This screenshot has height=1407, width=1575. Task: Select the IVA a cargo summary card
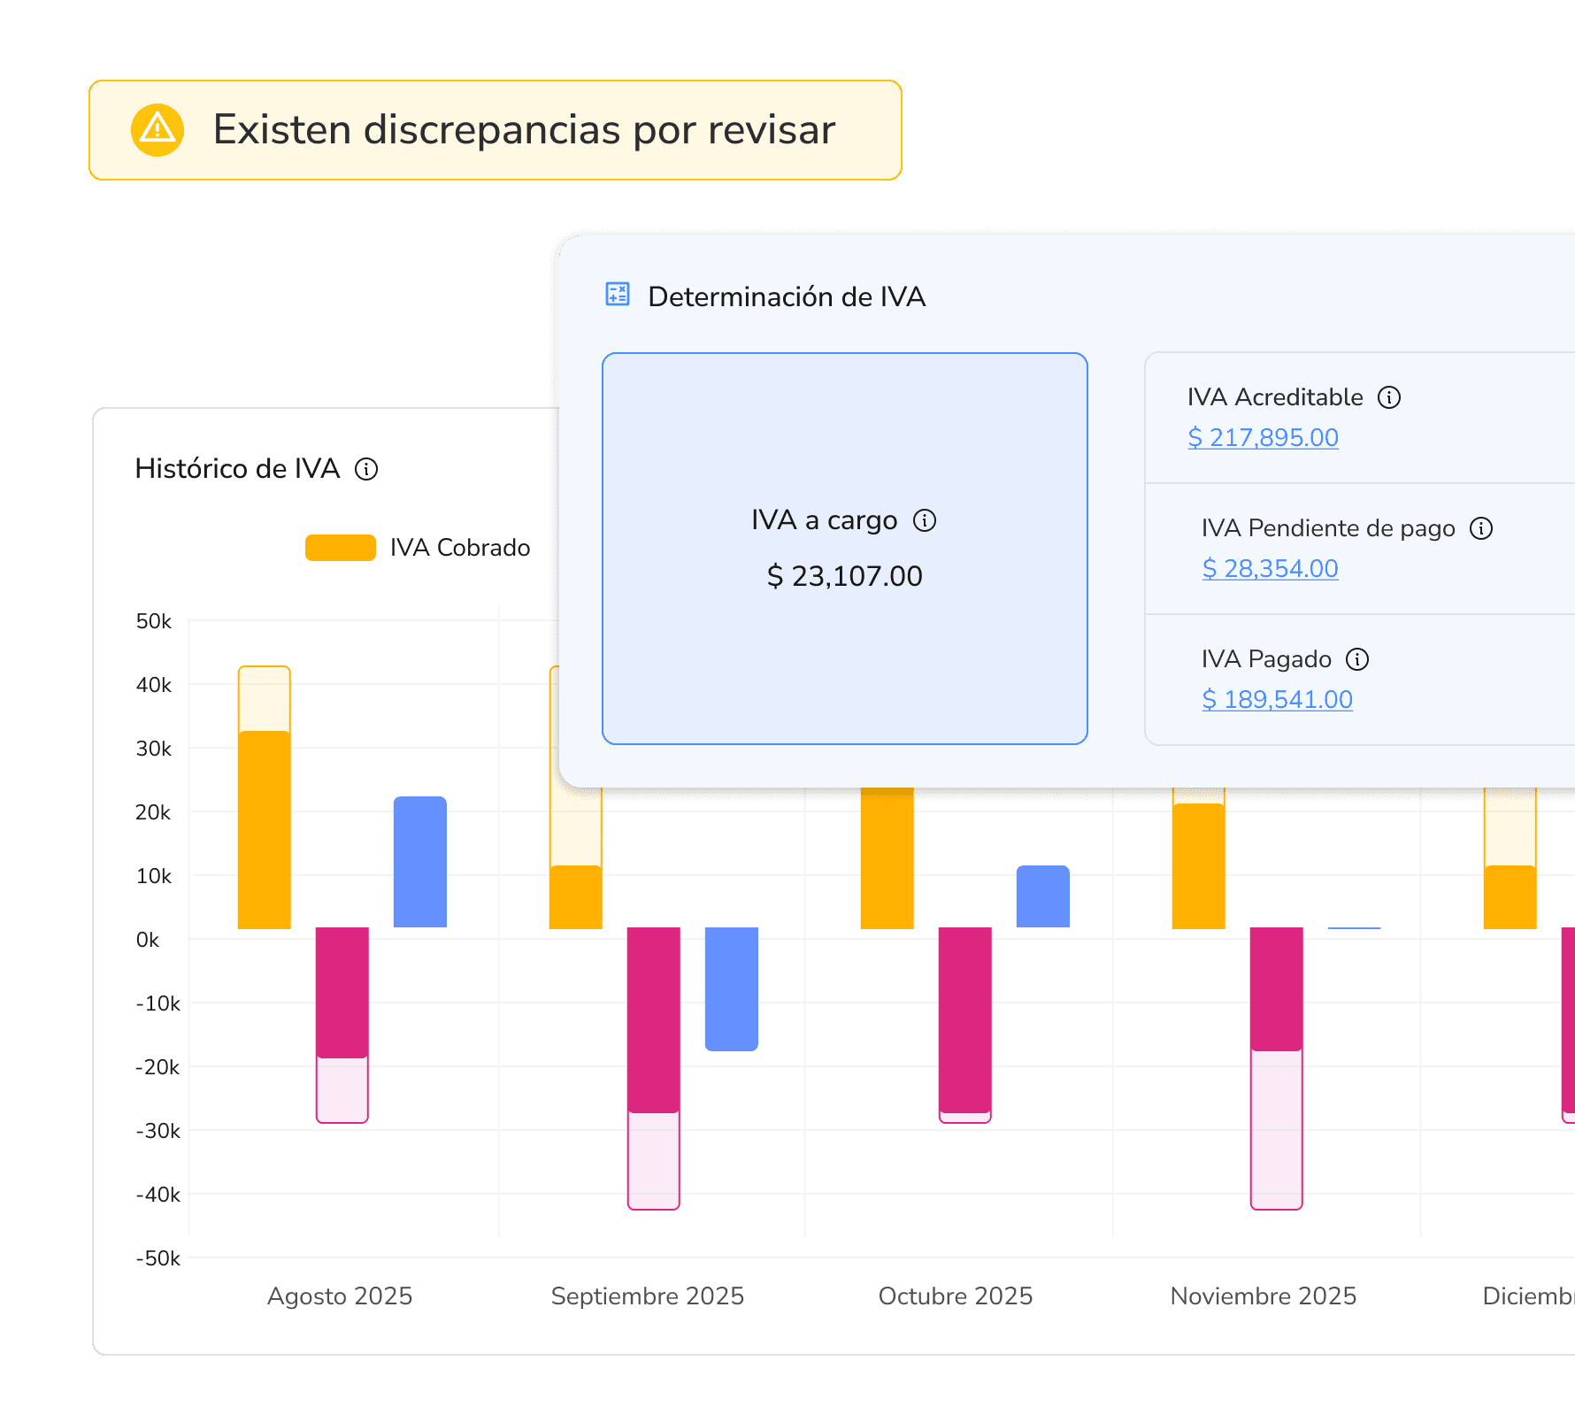click(845, 549)
